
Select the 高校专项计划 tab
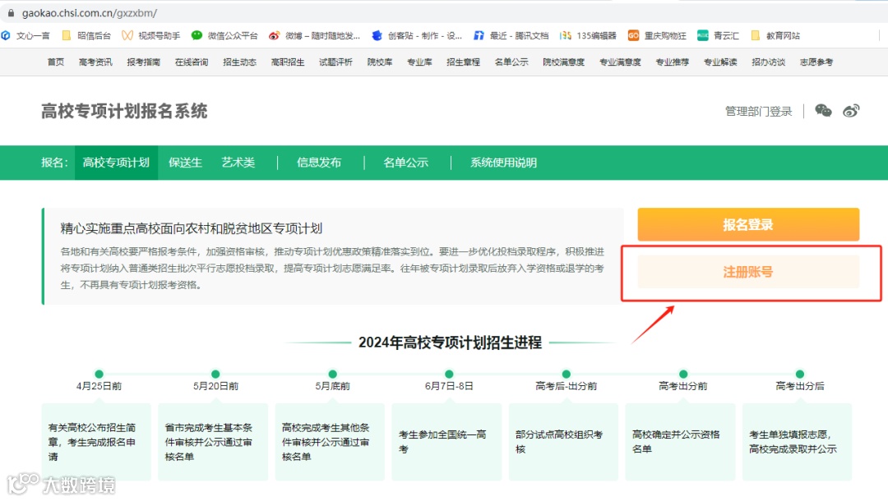tap(116, 163)
